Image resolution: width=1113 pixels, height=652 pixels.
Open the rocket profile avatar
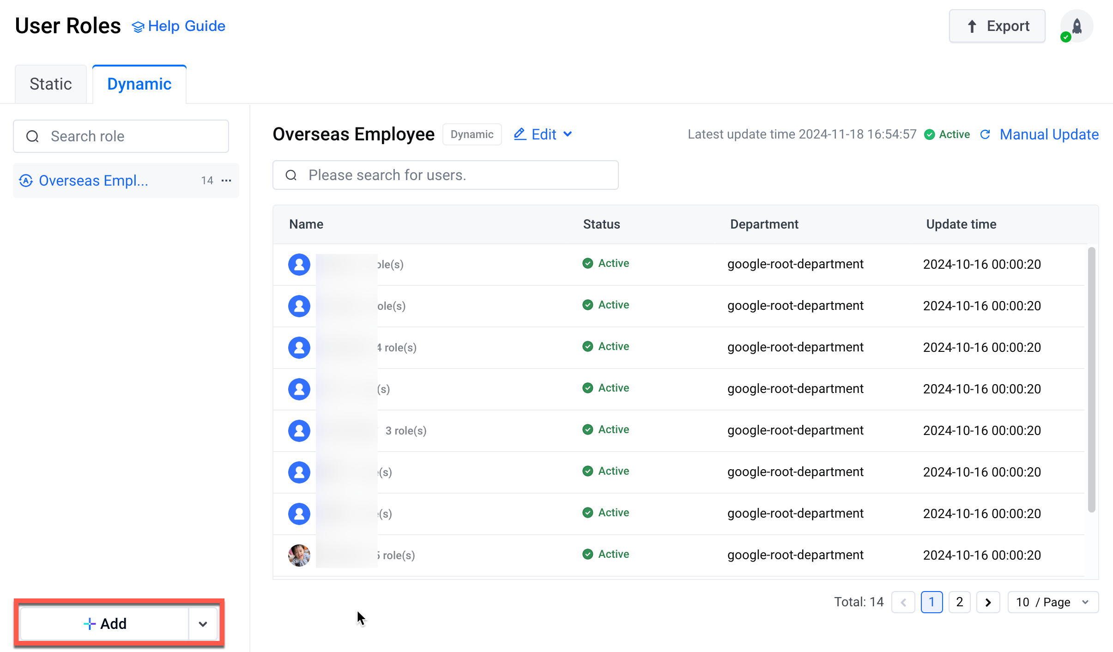pos(1077,26)
